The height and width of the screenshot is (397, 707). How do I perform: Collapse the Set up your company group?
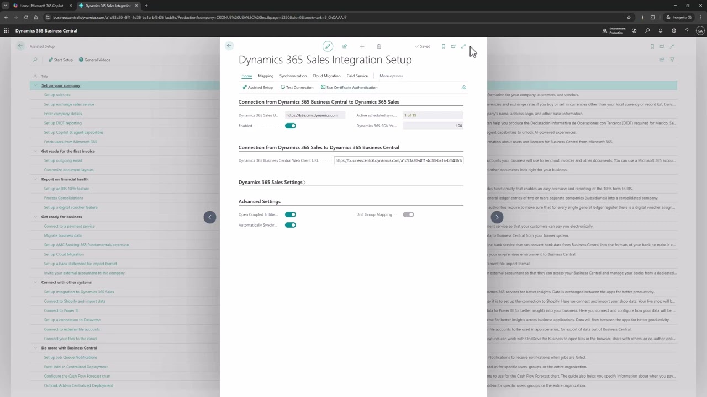point(35,85)
